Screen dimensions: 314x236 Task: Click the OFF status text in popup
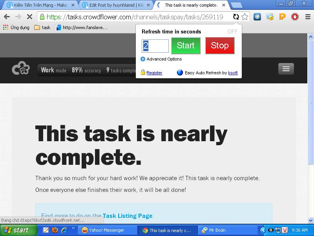tap(232, 31)
